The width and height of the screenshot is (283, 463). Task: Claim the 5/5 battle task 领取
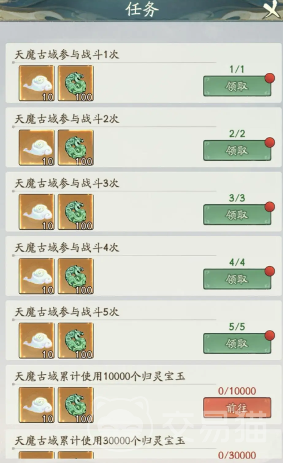point(237,344)
